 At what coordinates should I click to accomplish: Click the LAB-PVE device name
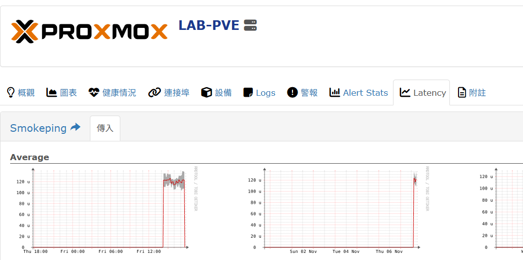pos(209,25)
